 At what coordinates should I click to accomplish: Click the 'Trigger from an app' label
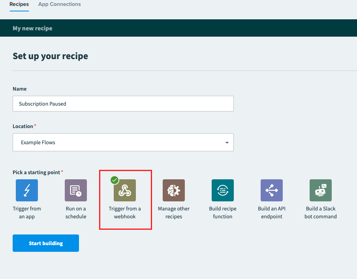[x=27, y=213]
